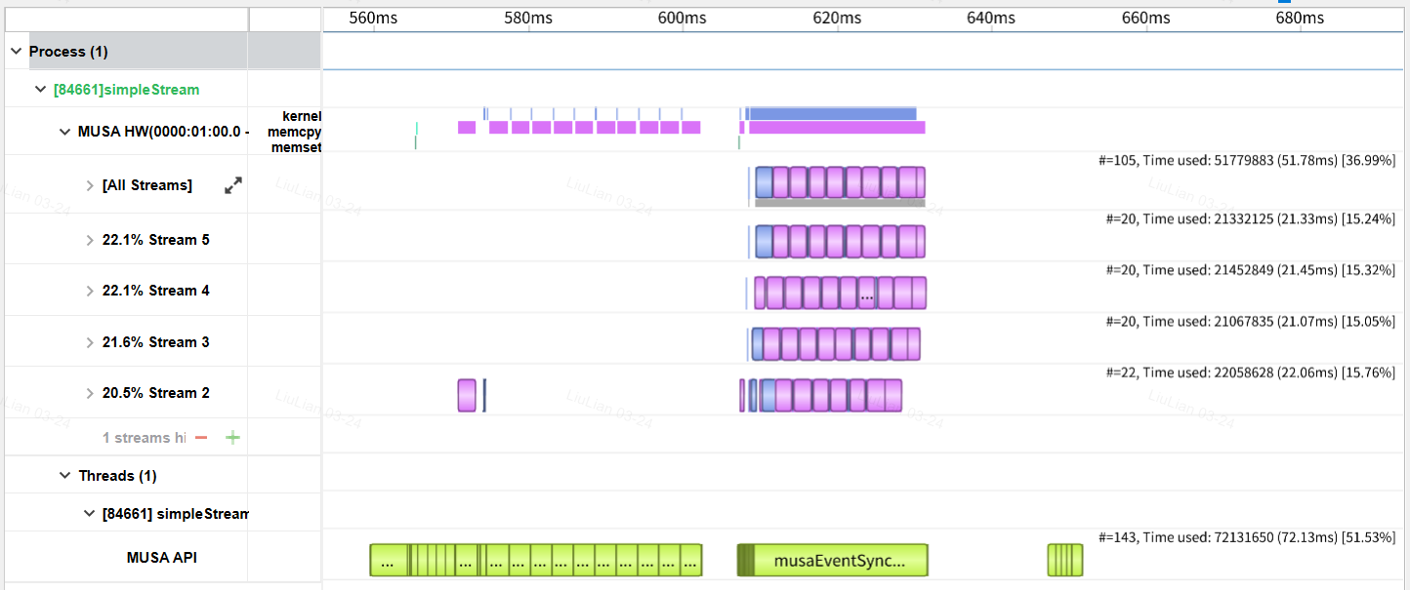
Task: Collapse the Threads (1) group
Action: click(x=65, y=476)
